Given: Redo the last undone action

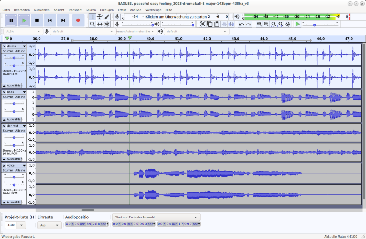Looking at the screenshot, I should [x=249, y=24].
